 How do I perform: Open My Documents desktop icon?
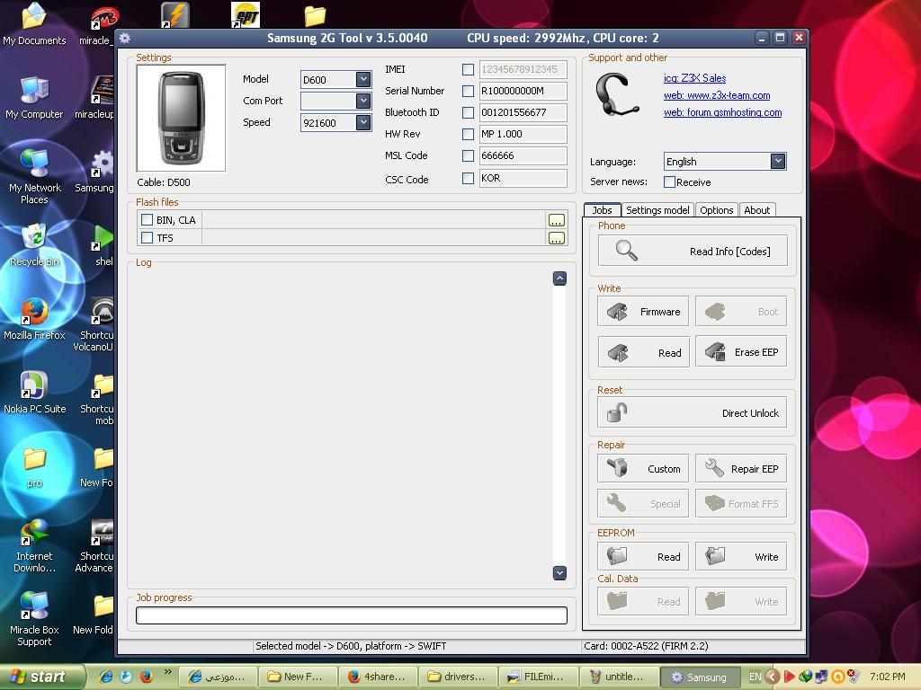click(34, 23)
